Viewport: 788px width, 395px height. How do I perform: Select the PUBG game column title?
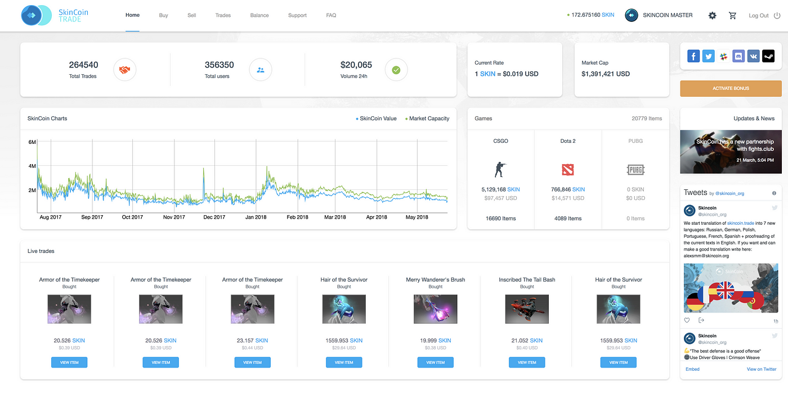pos(635,141)
